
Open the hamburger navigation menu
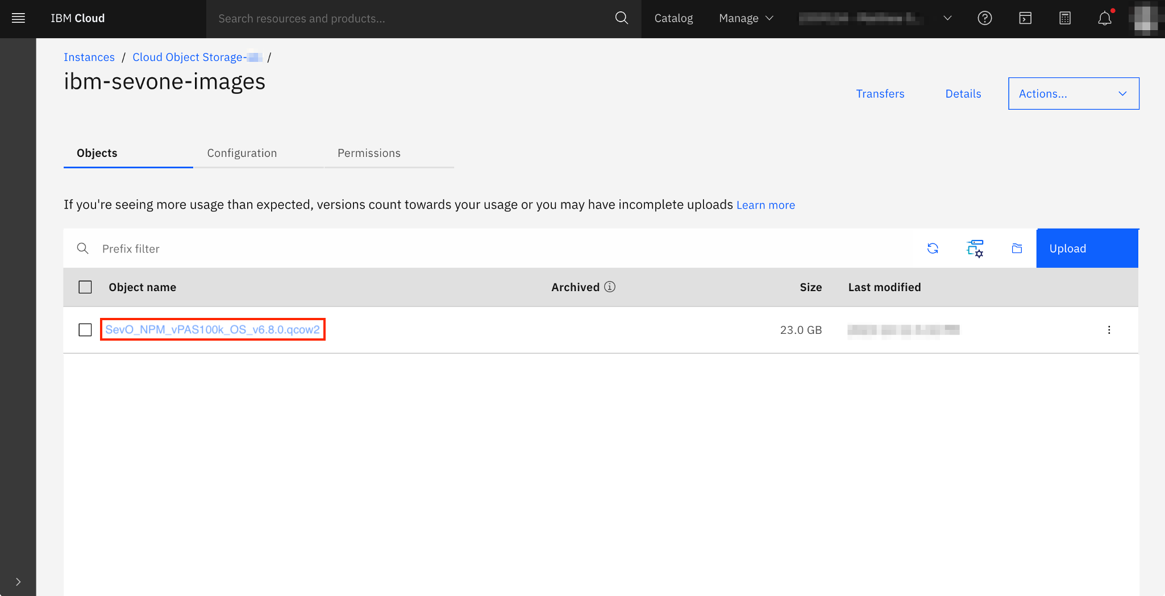18,18
